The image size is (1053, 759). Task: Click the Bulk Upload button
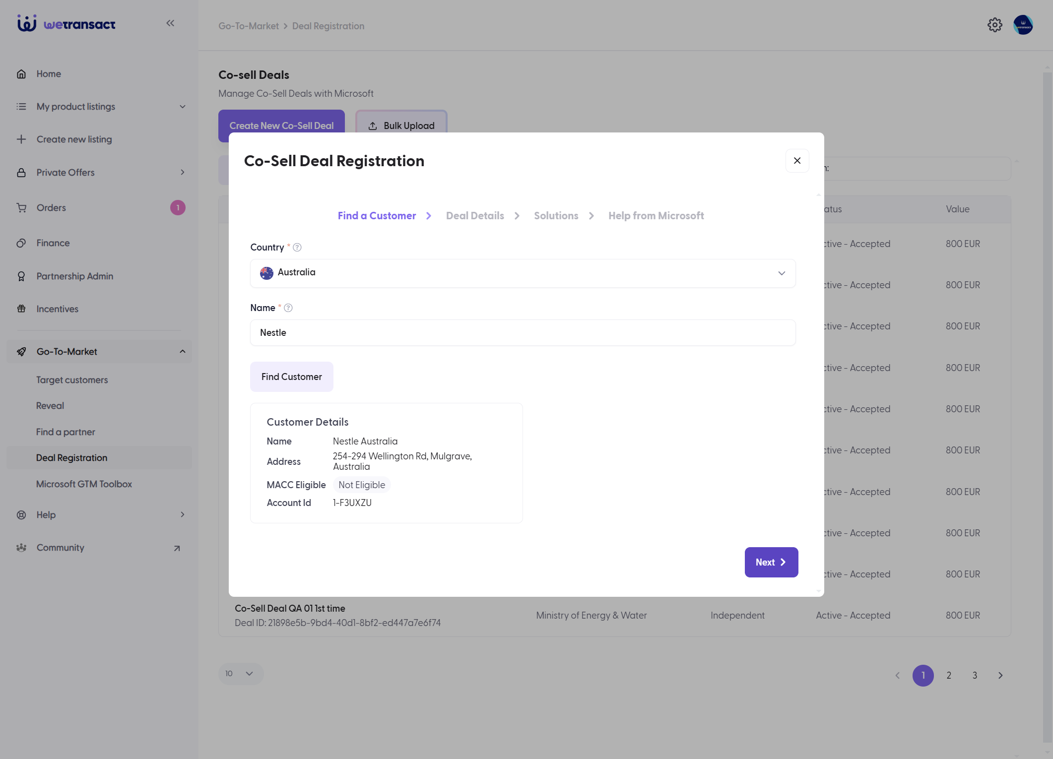pos(401,126)
